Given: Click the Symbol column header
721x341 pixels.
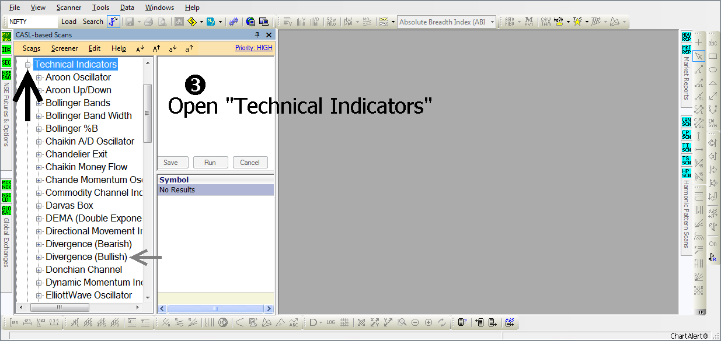Looking at the screenshot, I should point(215,180).
